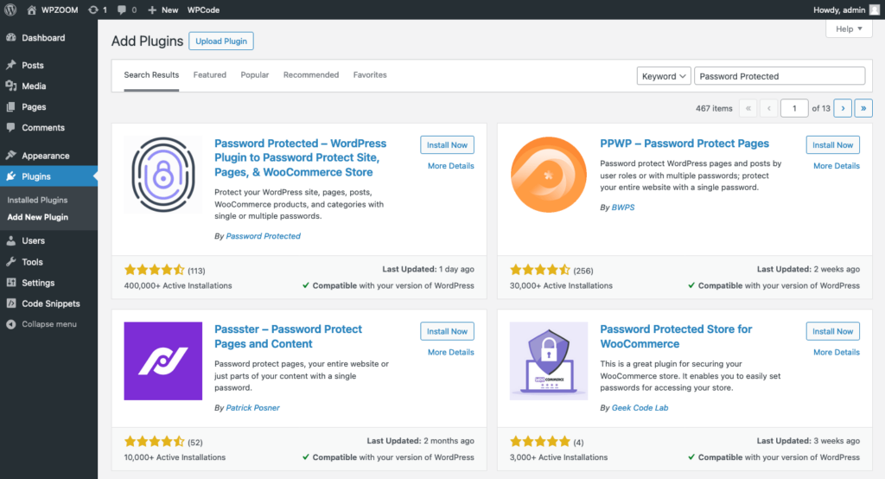Click the plus New icon in admin bar
This screenshot has width=885, height=479.
[152, 10]
